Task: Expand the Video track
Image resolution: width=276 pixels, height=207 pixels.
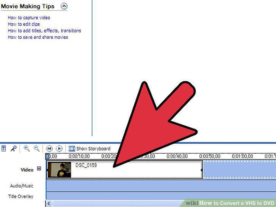Action: (x=39, y=169)
